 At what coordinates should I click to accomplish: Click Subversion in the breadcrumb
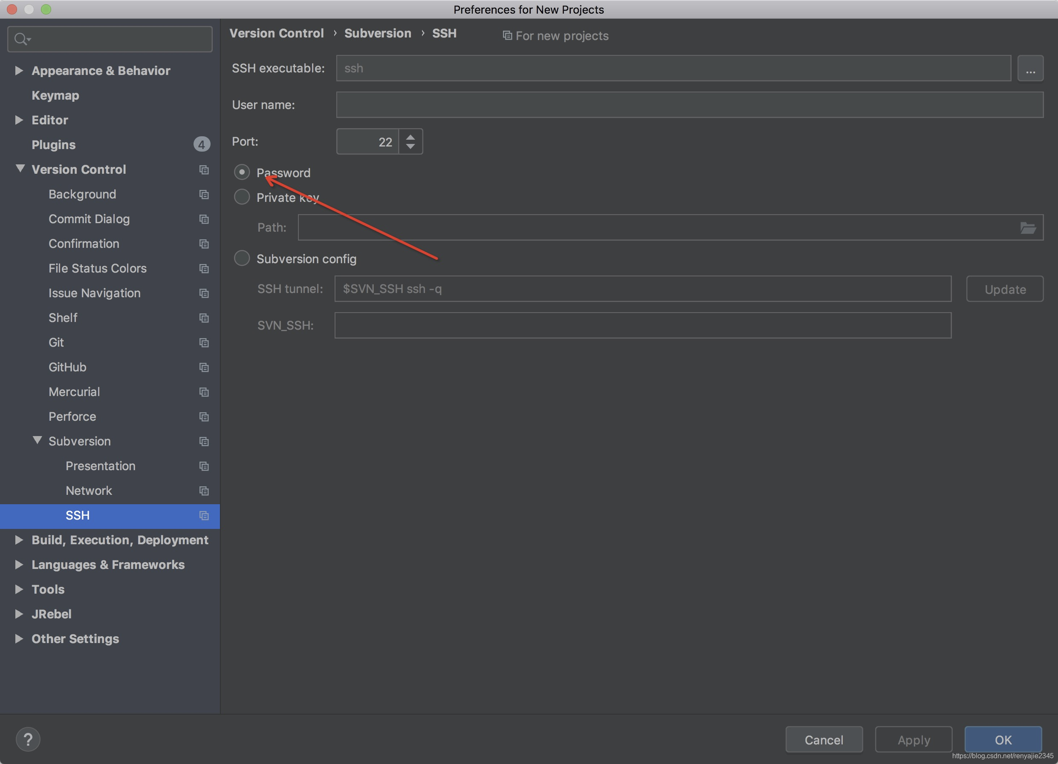(377, 34)
